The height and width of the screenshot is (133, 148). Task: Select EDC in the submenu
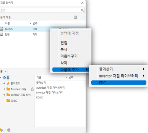(x=119, y=83)
